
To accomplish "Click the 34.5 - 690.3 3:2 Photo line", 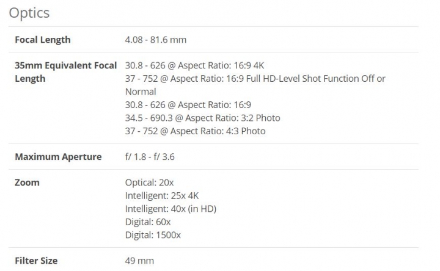I will 203,118.
